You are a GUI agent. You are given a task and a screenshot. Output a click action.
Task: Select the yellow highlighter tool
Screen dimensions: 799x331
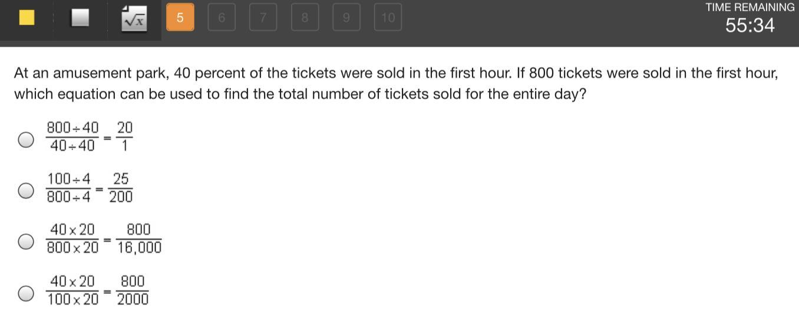coord(27,18)
